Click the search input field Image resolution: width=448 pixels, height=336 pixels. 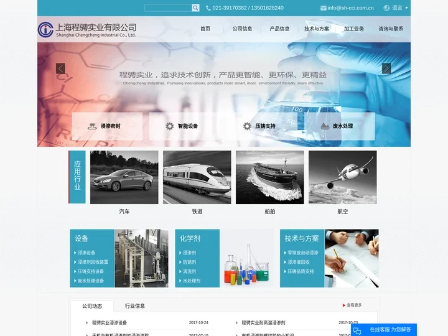167,8
